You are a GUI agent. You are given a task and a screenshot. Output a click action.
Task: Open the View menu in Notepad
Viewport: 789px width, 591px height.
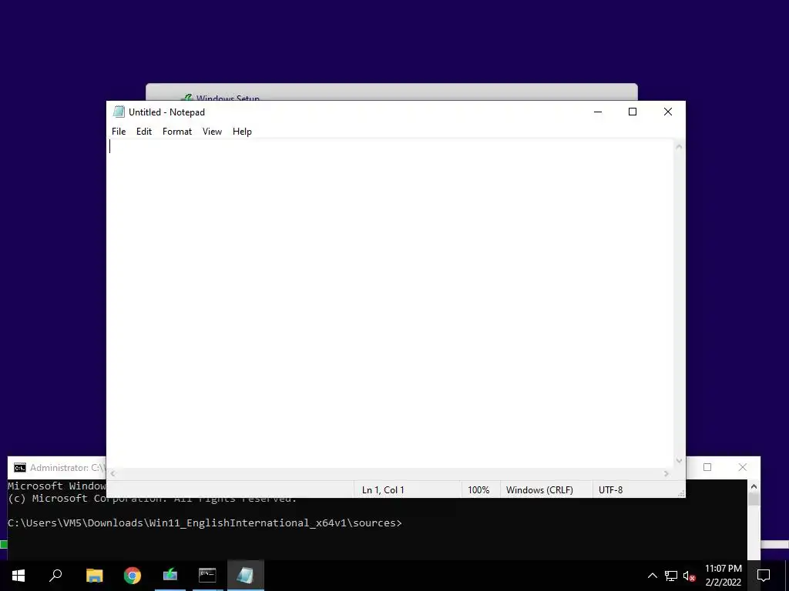[212, 132]
